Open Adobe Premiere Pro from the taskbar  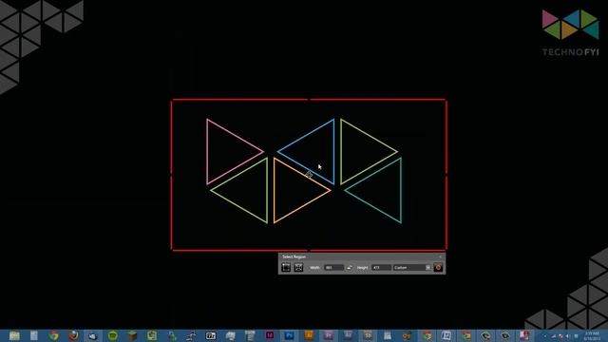[x=329, y=335]
